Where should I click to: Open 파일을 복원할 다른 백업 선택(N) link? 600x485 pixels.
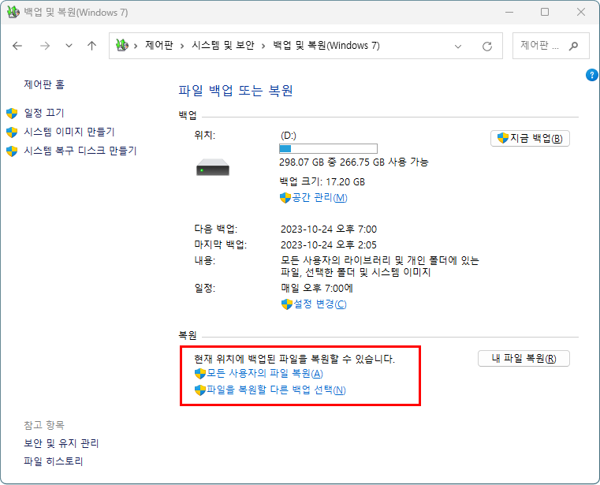tap(276, 390)
